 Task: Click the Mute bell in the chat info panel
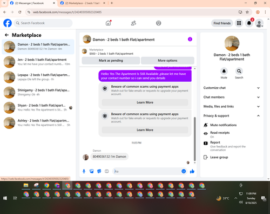tap(224, 71)
